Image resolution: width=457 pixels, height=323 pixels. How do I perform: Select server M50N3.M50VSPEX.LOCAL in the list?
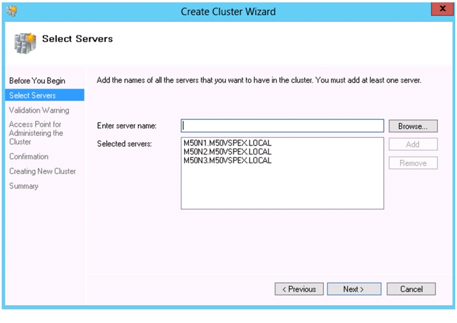(x=228, y=160)
